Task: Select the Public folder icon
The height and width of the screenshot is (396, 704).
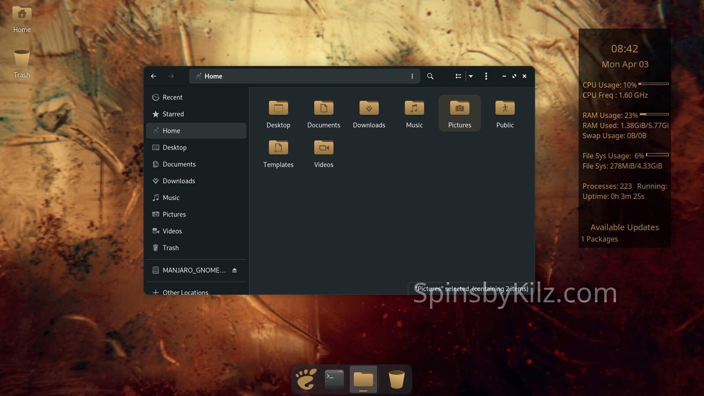Action: point(505,108)
